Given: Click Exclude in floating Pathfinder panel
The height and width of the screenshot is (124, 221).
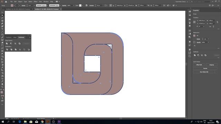Looking at the screenshot, I should [19, 44].
